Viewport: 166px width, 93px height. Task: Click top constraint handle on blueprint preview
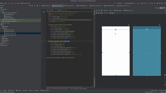pos(147,30)
